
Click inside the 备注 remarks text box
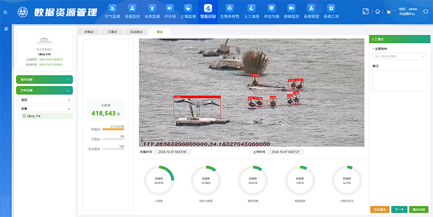(400, 81)
